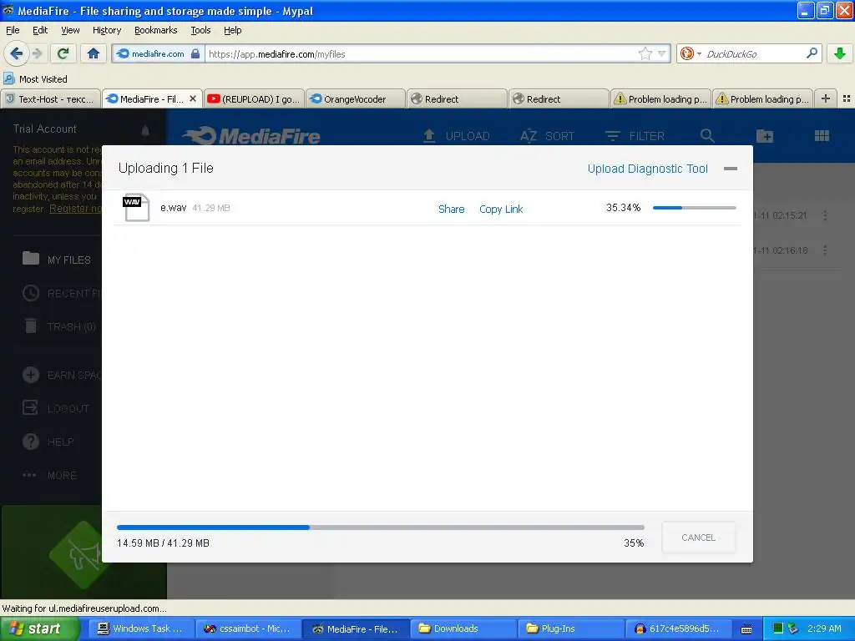Image resolution: width=855 pixels, height=641 pixels.
Task: Switch to Windows Task Manager taskbar button
Action: coord(139,628)
